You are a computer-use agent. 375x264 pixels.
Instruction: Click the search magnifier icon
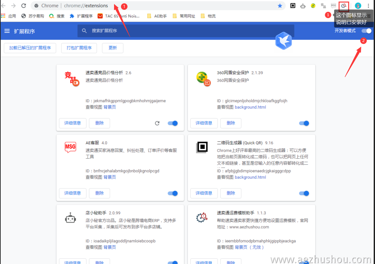(84, 31)
